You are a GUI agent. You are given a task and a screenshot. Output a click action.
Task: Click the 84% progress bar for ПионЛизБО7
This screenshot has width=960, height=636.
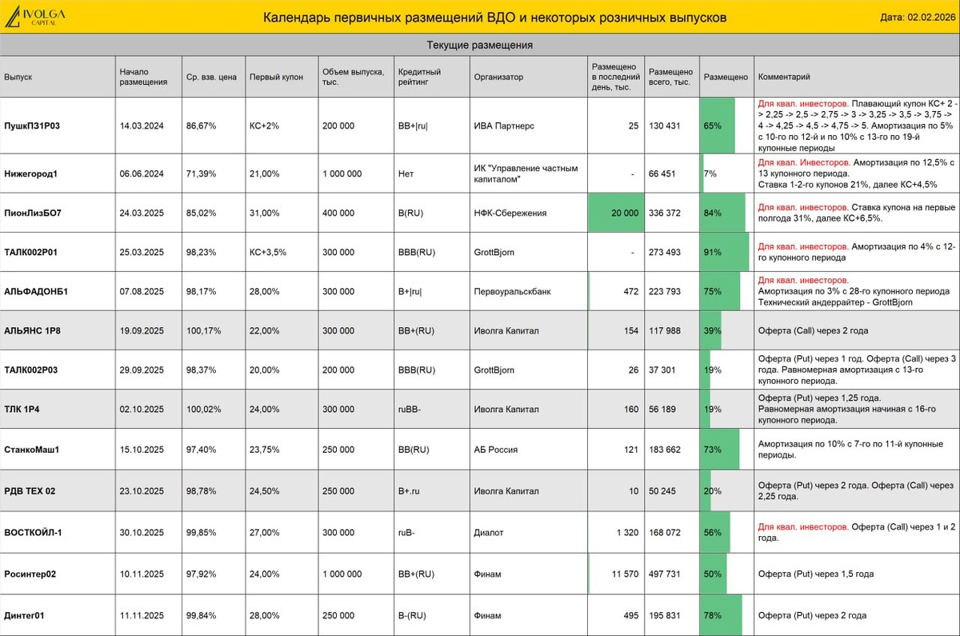pos(723,213)
